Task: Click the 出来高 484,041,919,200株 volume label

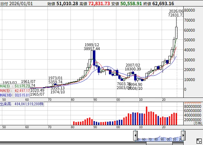Action: (x=22, y=104)
